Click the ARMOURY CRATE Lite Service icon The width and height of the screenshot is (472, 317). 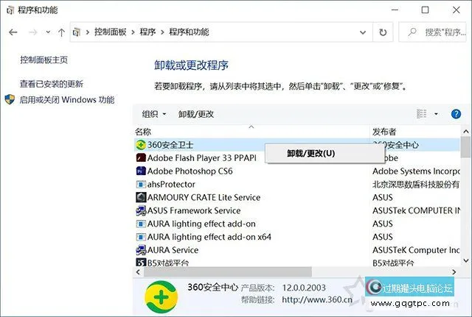pos(141,198)
